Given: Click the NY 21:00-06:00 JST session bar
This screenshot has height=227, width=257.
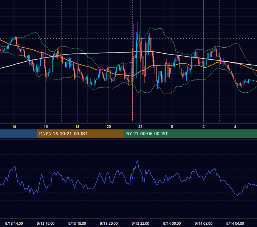Looking at the screenshot, I should (190, 134).
